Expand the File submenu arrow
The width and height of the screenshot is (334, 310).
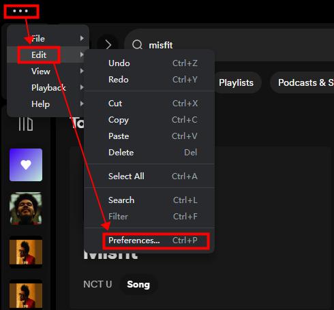pyautogui.click(x=82, y=38)
